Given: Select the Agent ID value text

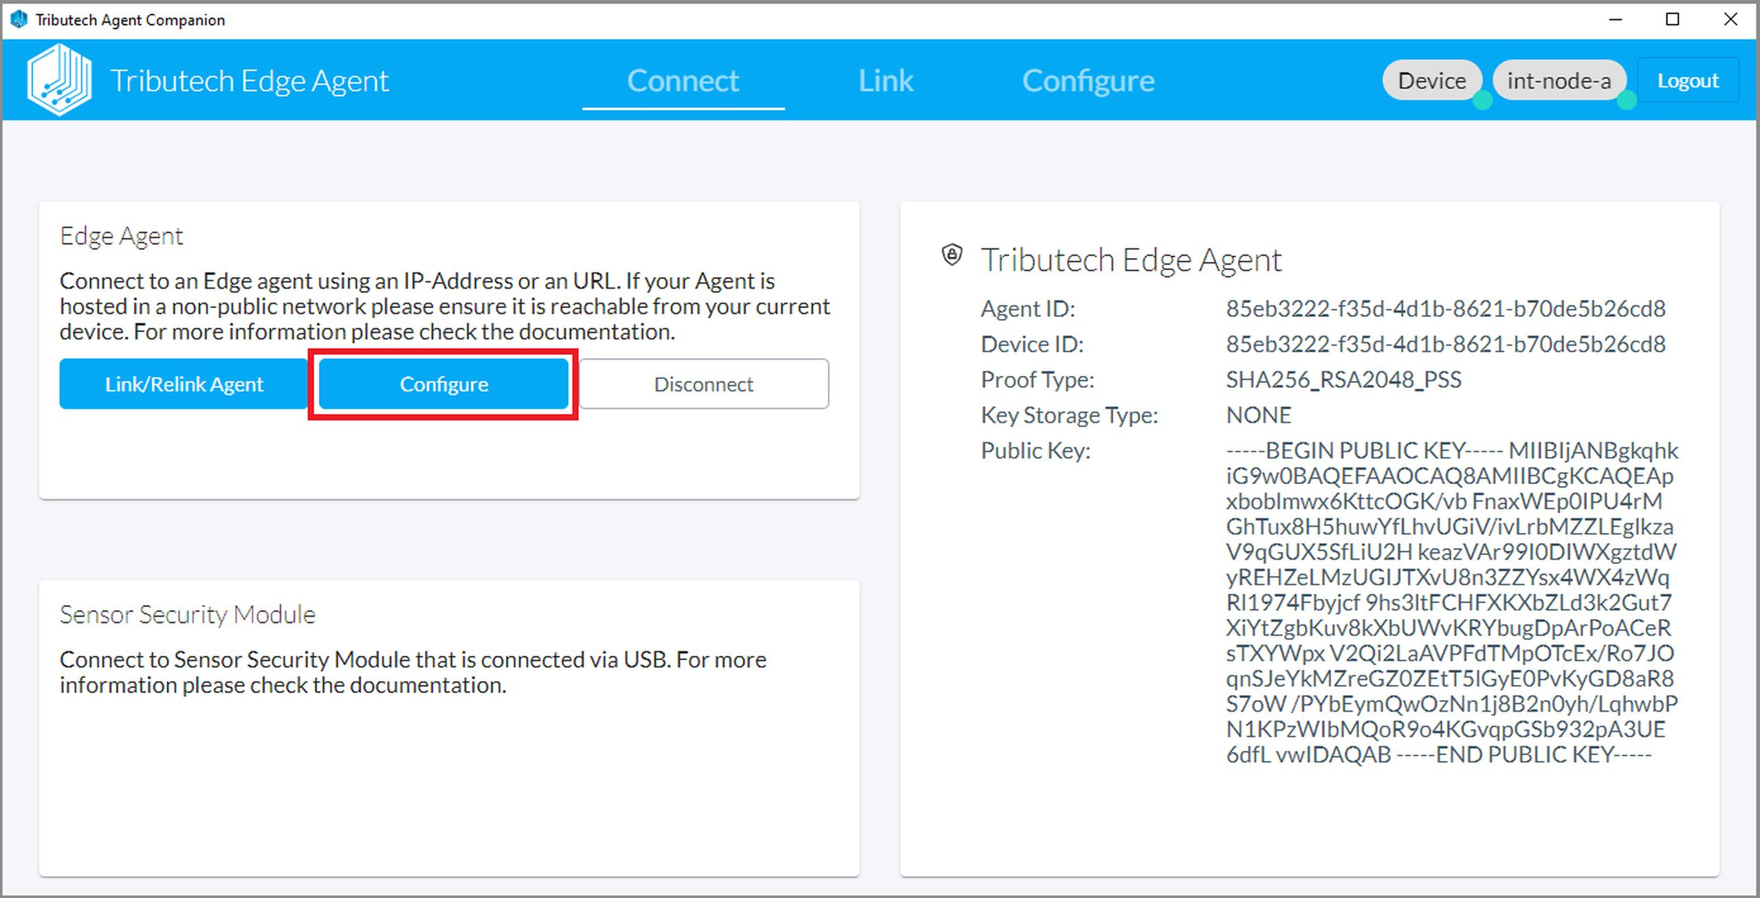Looking at the screenshot, I should pyautogui.click(x=1445, y=309).
